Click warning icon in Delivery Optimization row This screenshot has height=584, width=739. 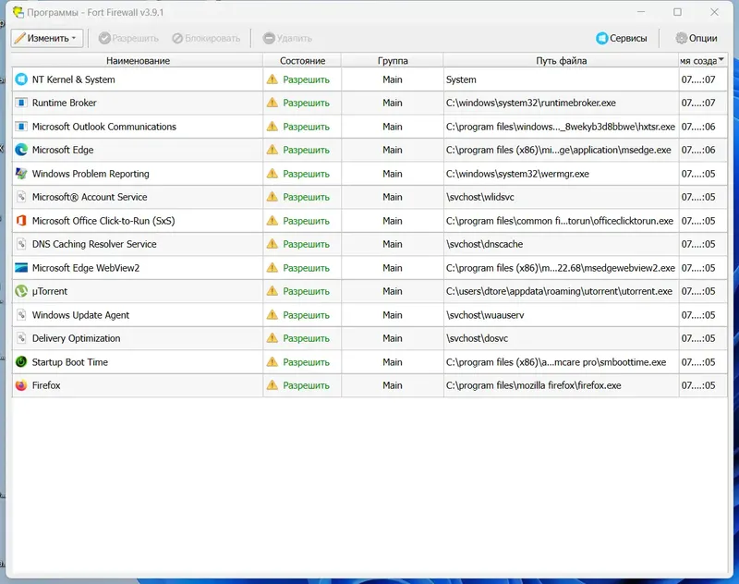273,338
